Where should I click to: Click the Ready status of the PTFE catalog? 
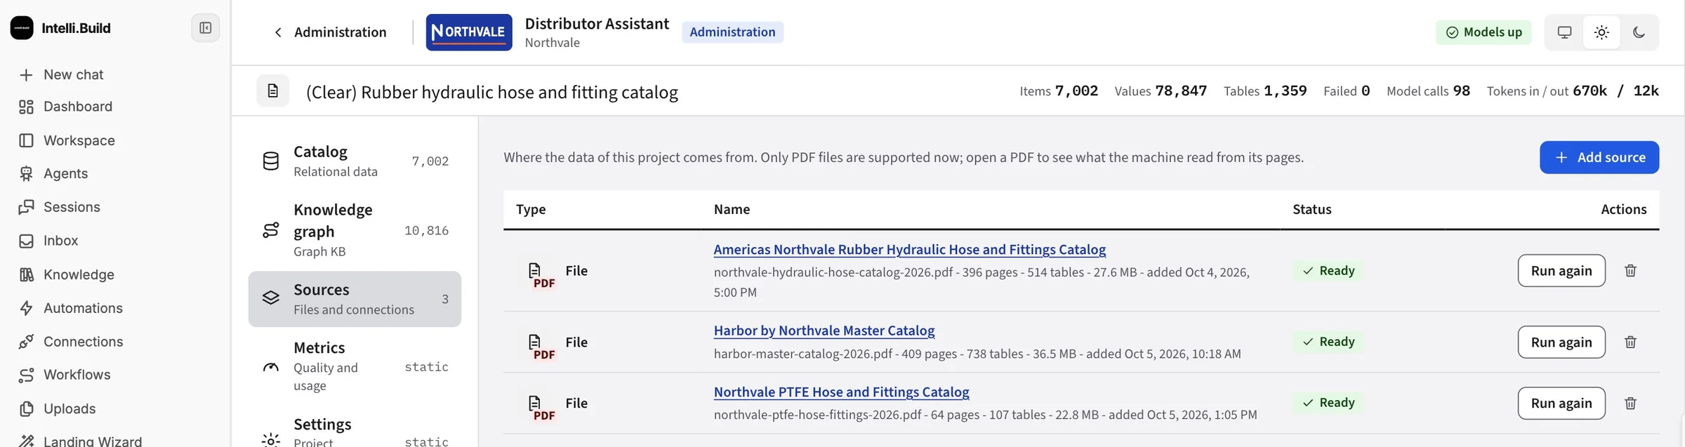[x=1328, y=403]
